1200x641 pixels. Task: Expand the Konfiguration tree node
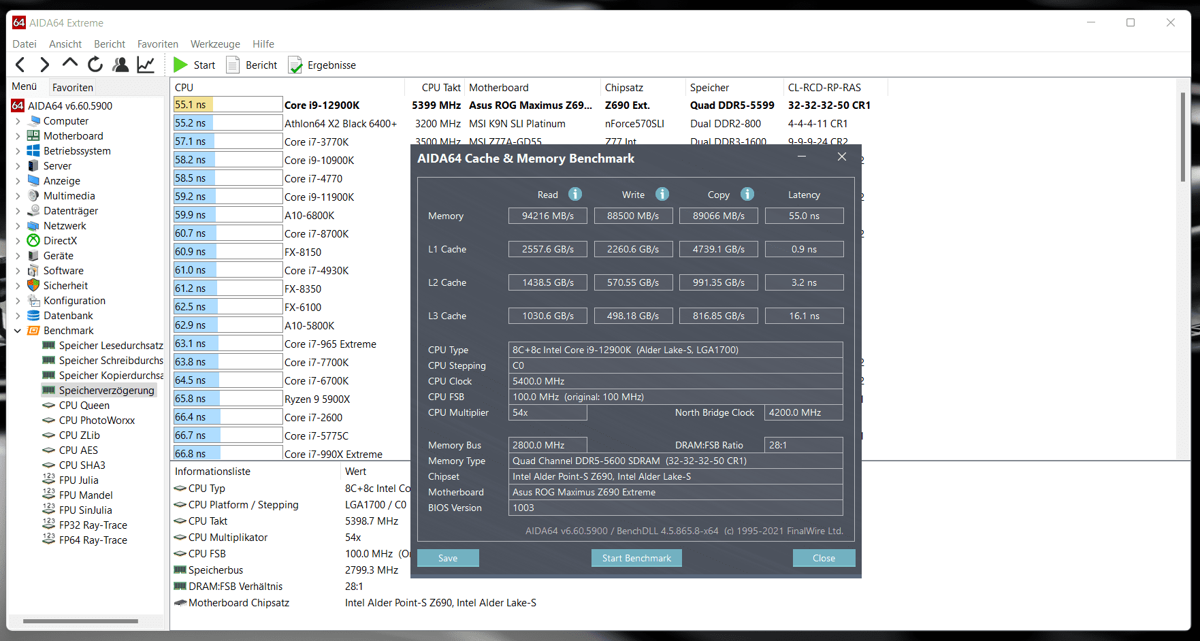coord(18,300)
